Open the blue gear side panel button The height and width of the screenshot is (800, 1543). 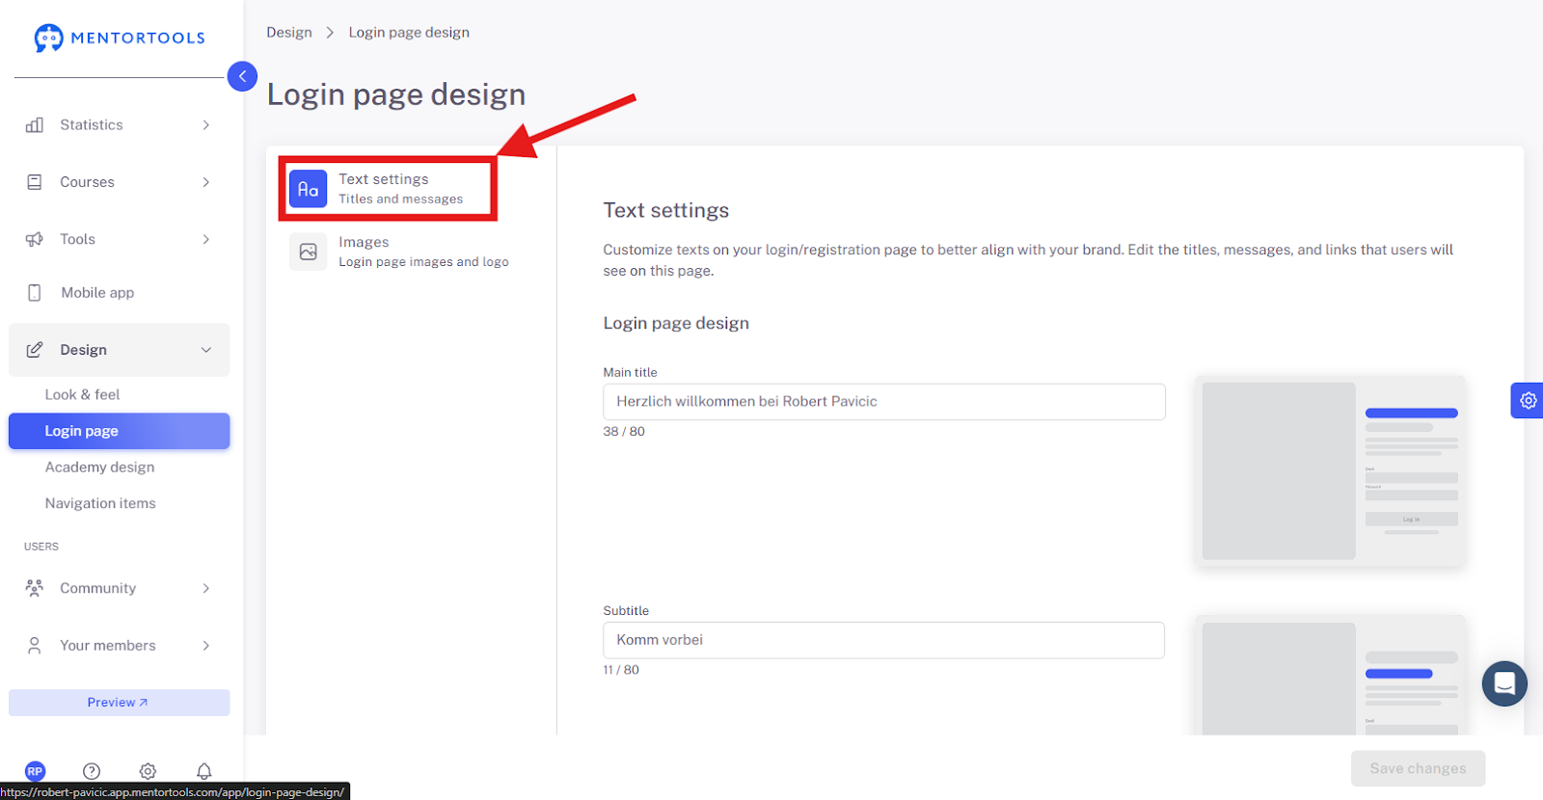coord(1528,400)
